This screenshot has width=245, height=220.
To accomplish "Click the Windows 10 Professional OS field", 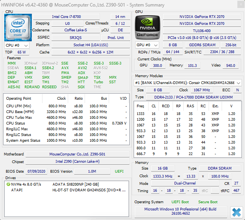I will pos(181,211).
